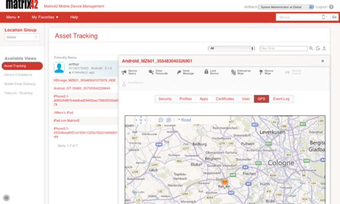Open the Device Compliance view
This screenshot has height=204, width=340.
18,75
